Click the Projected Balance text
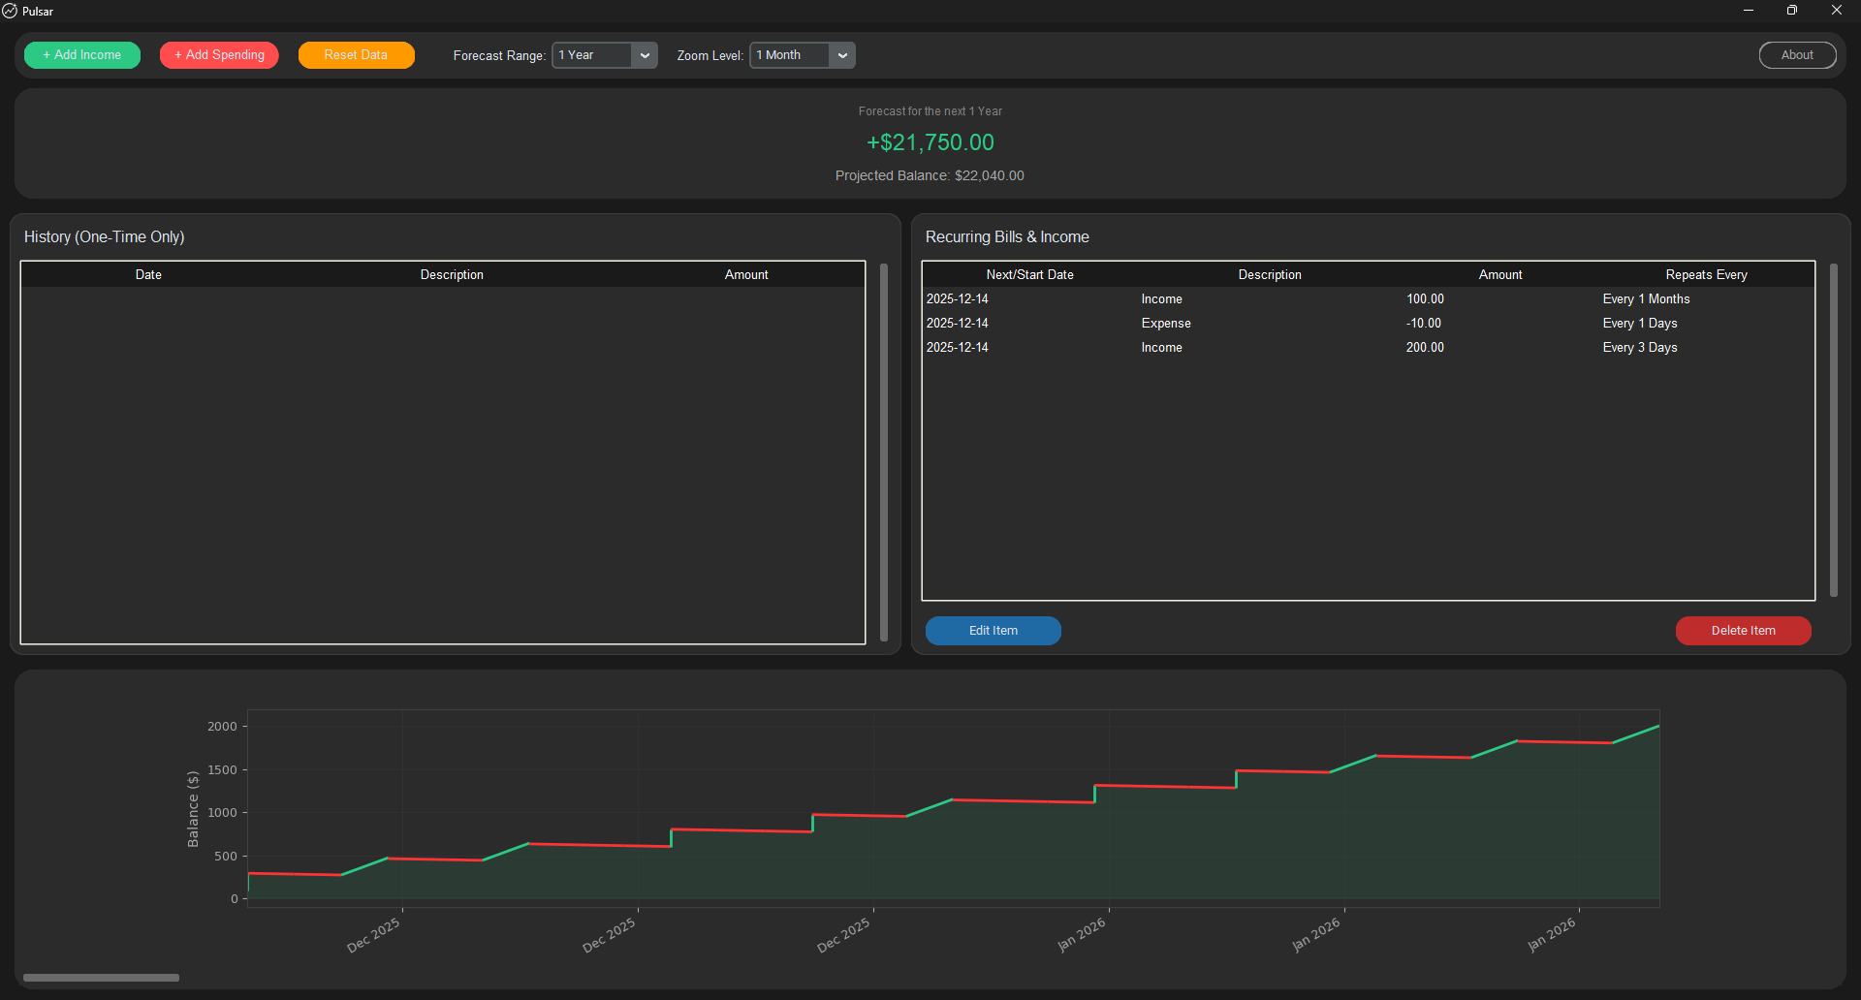Image resolution: width=1861 pixels, height=1000 pixels. (930, 175)
